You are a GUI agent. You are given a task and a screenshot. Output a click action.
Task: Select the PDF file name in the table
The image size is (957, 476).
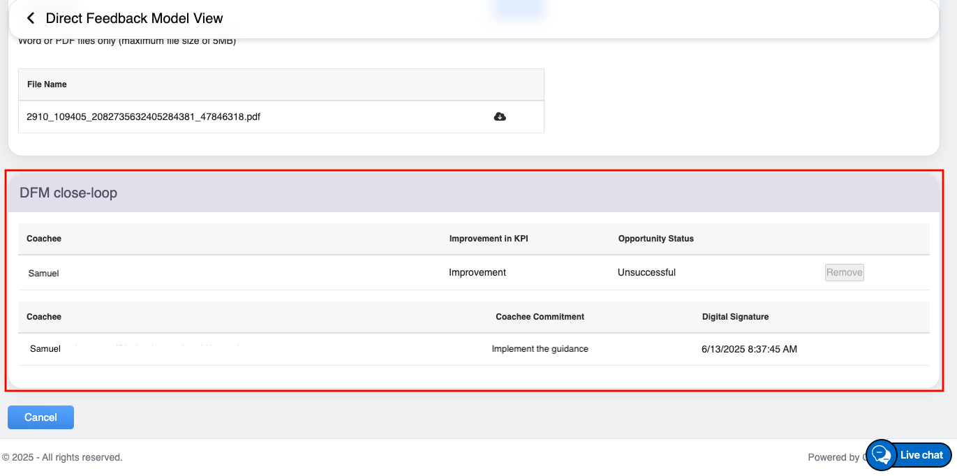pyautogui.click(x=143, y=117)
